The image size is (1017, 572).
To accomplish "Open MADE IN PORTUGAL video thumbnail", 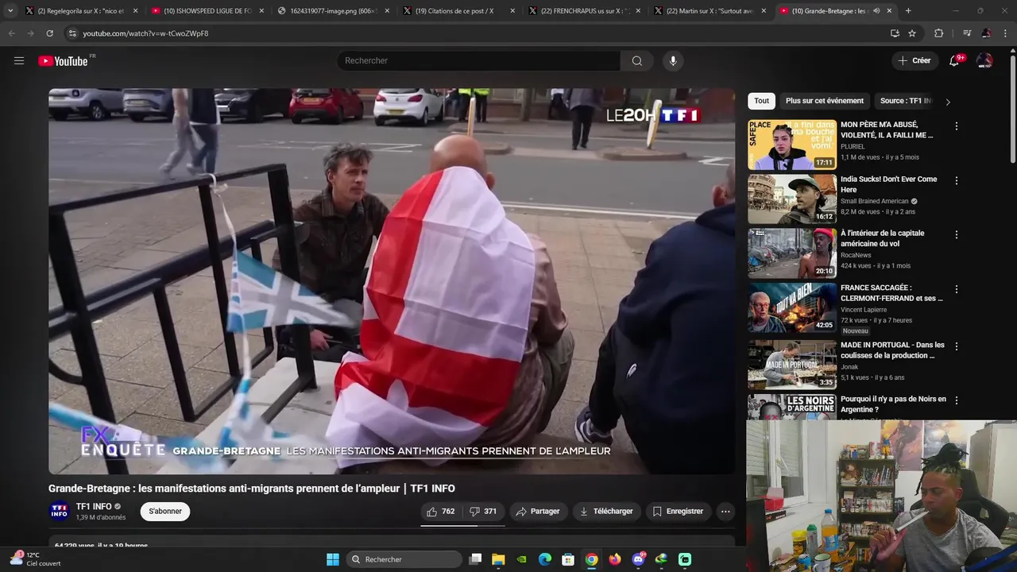I will 792,365.
